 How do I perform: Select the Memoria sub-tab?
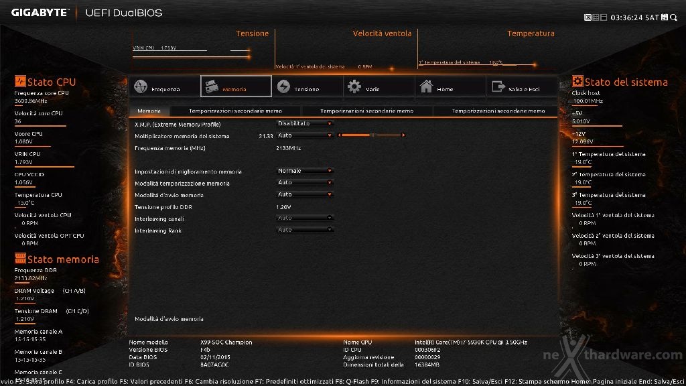(x=149, y=111)
